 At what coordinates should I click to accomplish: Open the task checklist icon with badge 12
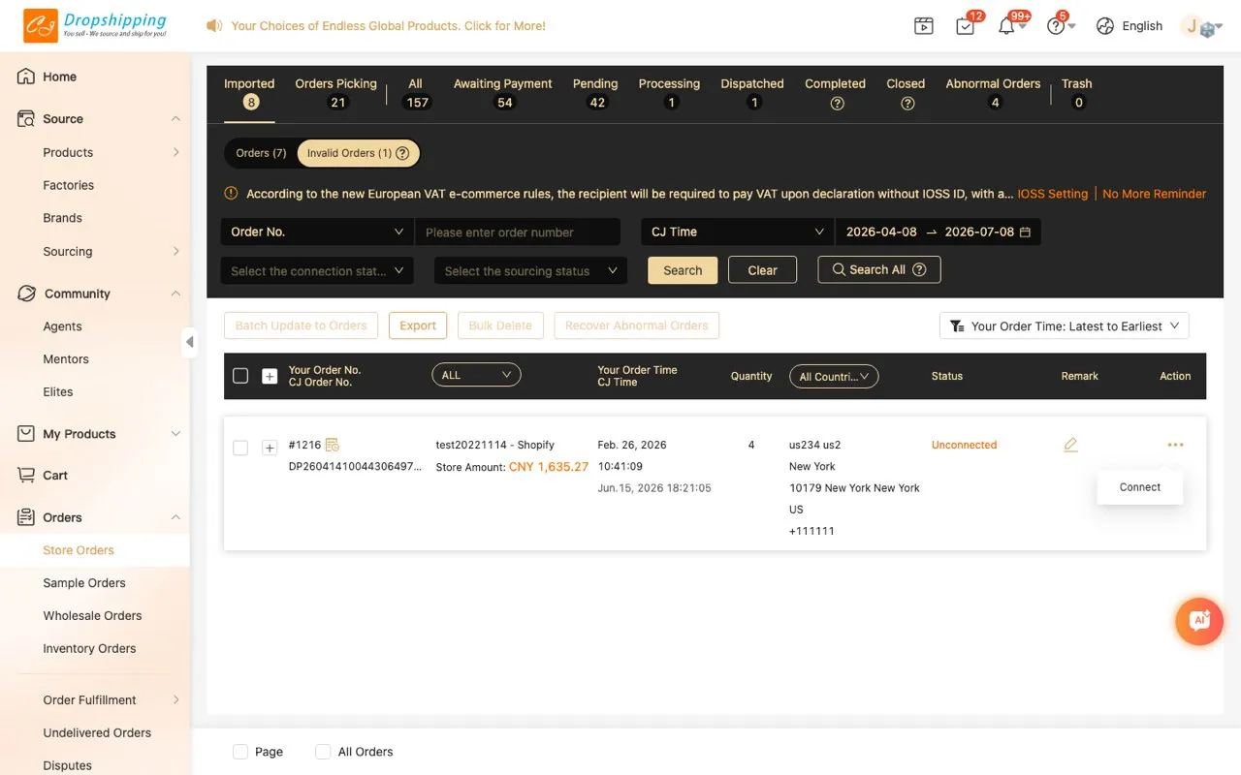(x=966, y=26)
